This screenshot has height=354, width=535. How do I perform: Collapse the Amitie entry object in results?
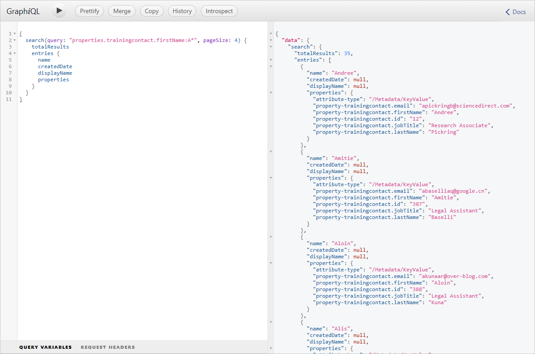point(271,152)
